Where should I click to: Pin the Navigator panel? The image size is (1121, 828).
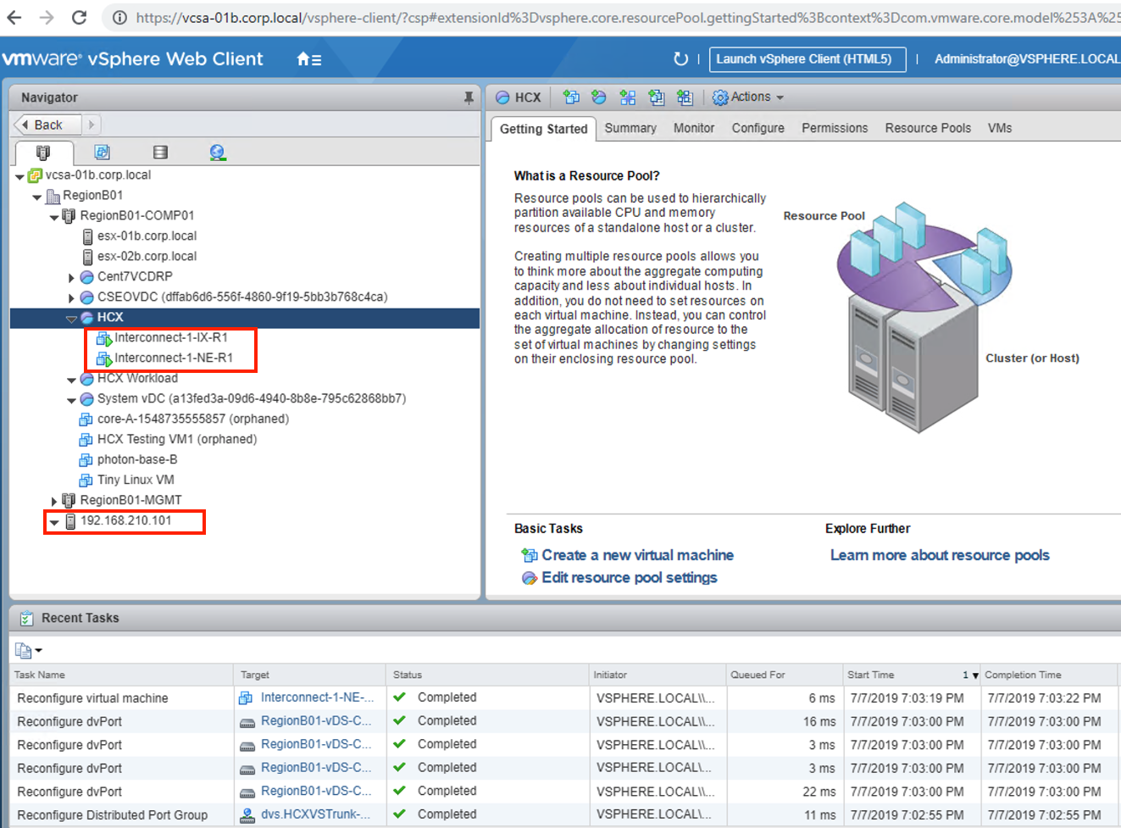pyautogui.click(x=469, y=98)
